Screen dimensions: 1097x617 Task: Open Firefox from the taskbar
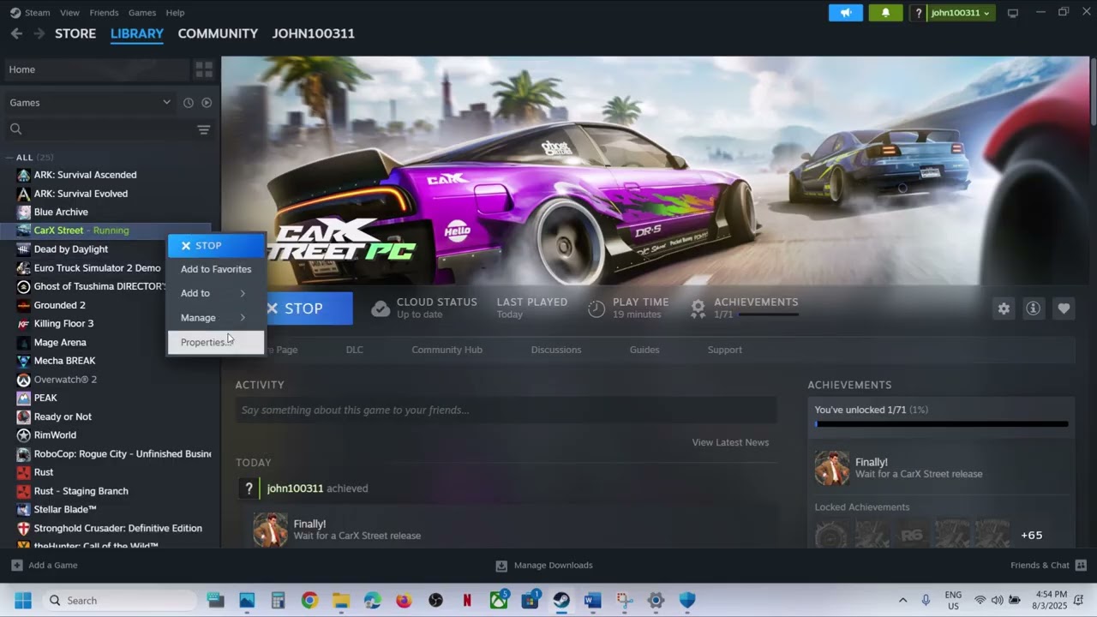(x=404, y=601)
